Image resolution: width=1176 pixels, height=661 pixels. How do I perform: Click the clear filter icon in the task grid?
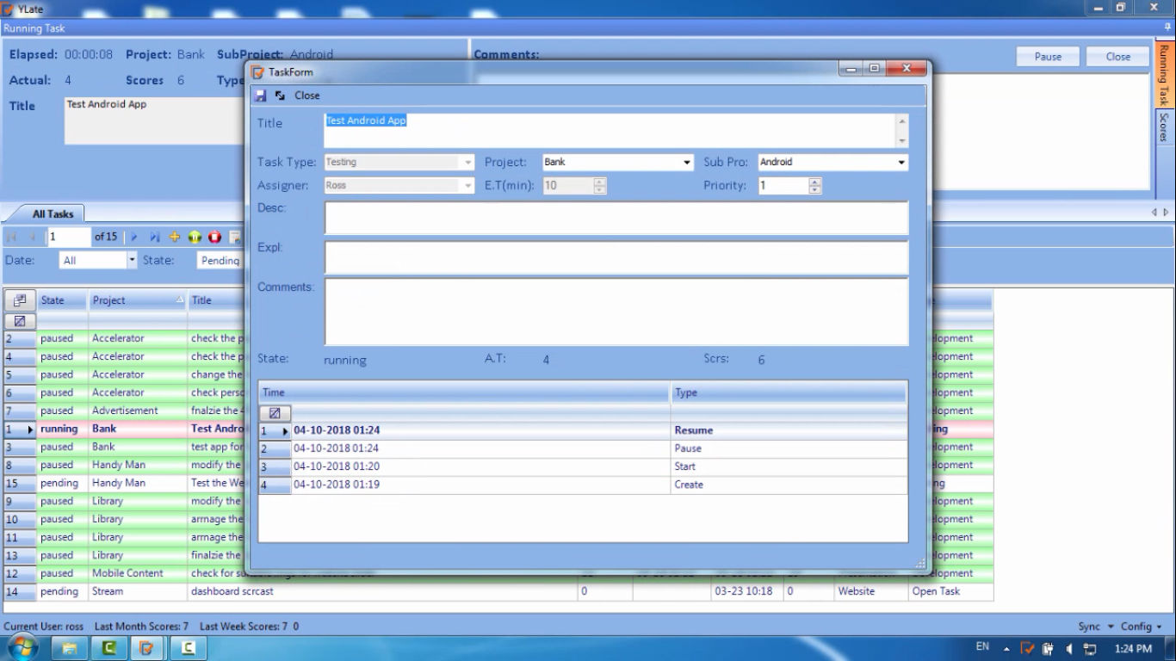(20, 320)
